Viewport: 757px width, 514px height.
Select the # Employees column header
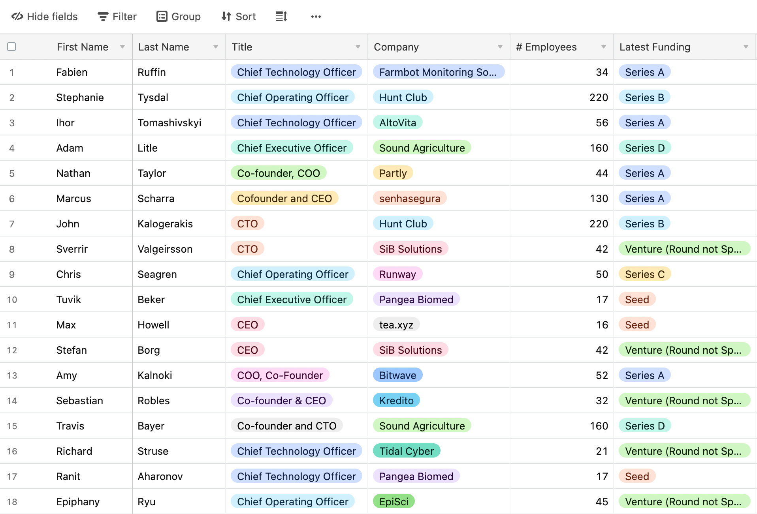pyautogui.click(x=562, y=47)
